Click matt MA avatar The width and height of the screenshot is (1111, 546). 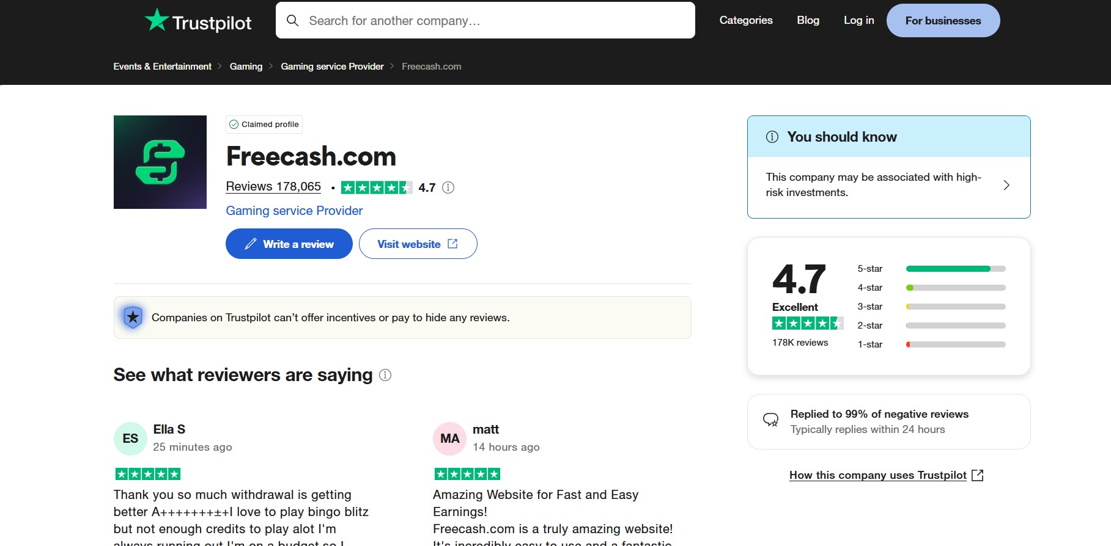point(449,439)
